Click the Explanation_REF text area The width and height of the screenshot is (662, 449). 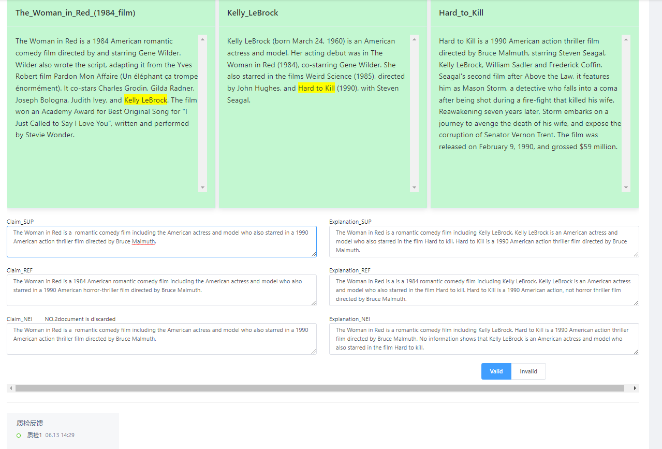pos(484,290)
